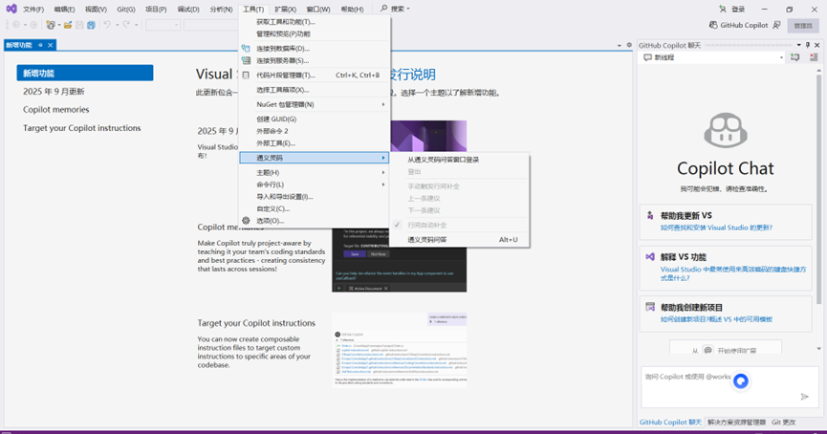Open the 帮助我创建新项目 suggestion card
The image size is (827, 434).
(x=726, y=314)
